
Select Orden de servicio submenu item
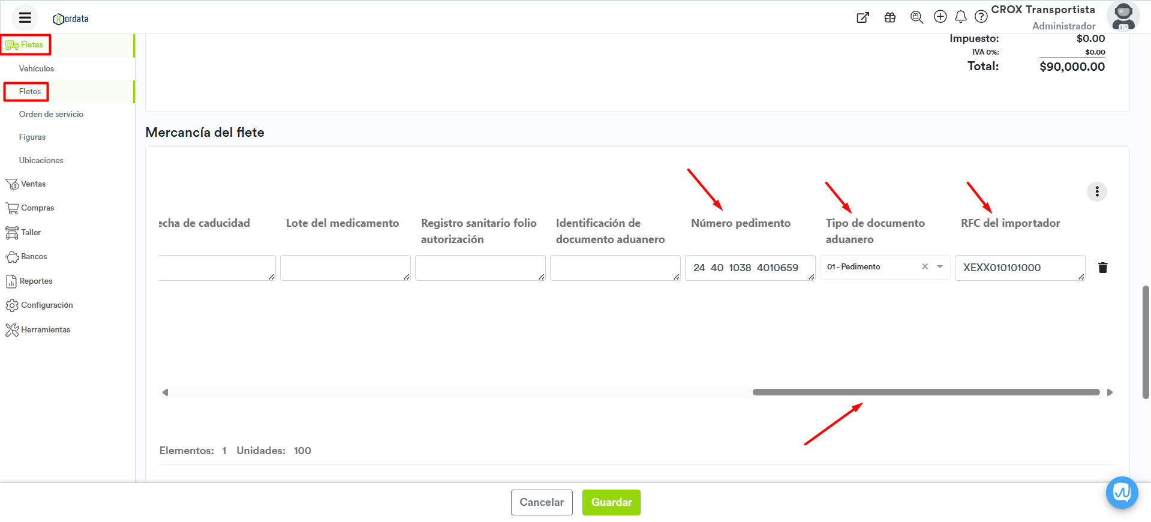point(51,115)
